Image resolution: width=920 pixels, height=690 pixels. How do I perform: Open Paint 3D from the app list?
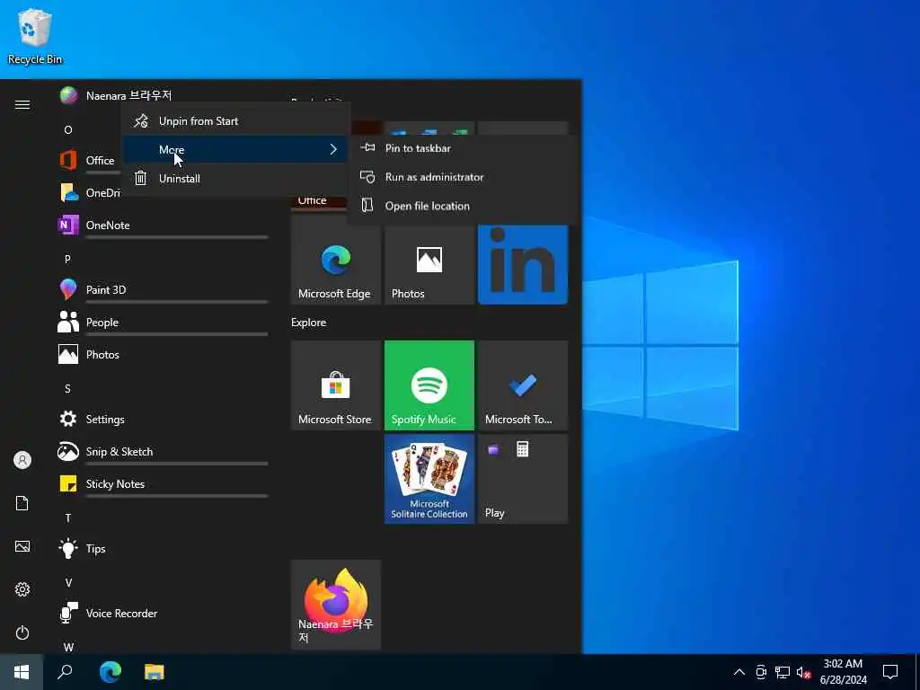[164, 289]
